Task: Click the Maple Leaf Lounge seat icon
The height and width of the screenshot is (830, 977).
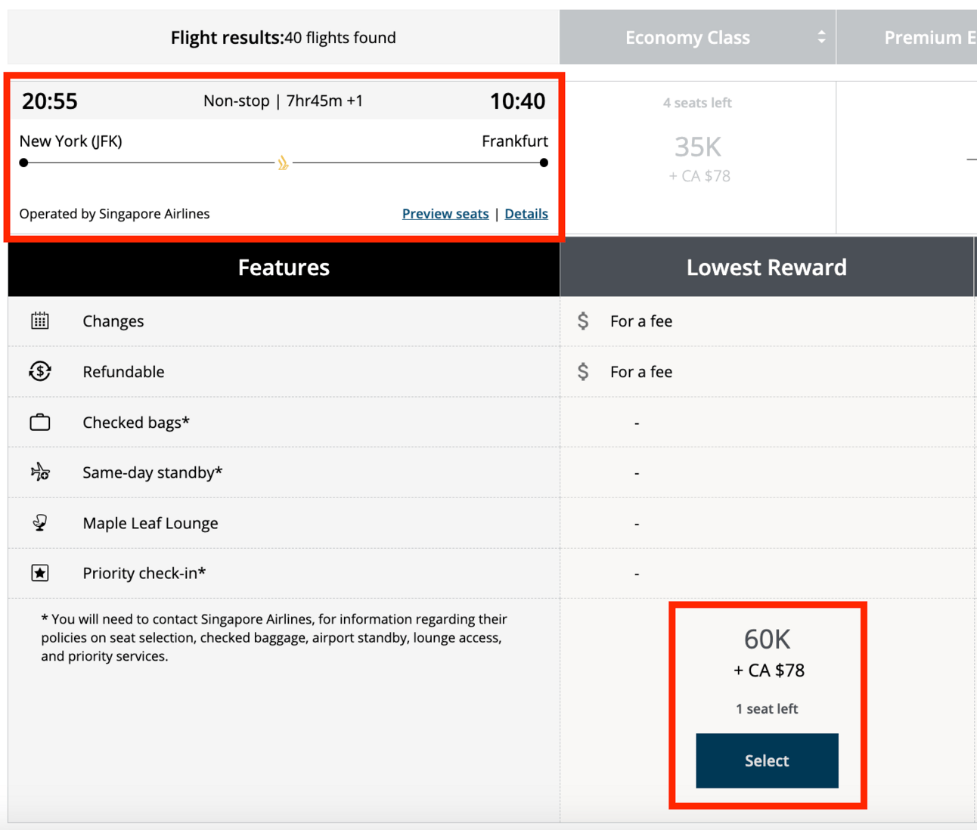Action: [x=40, y=522]
